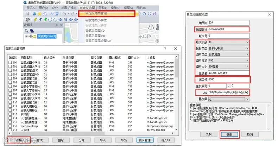Check the box for map ID 210
Screen dimensions: 278x146
pos(10,102)
